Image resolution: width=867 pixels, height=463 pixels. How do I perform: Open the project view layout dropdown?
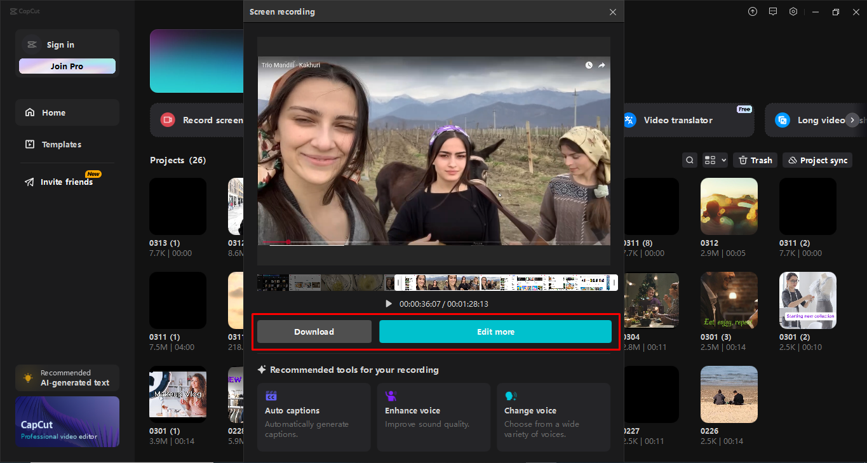[x=714, y=159]
